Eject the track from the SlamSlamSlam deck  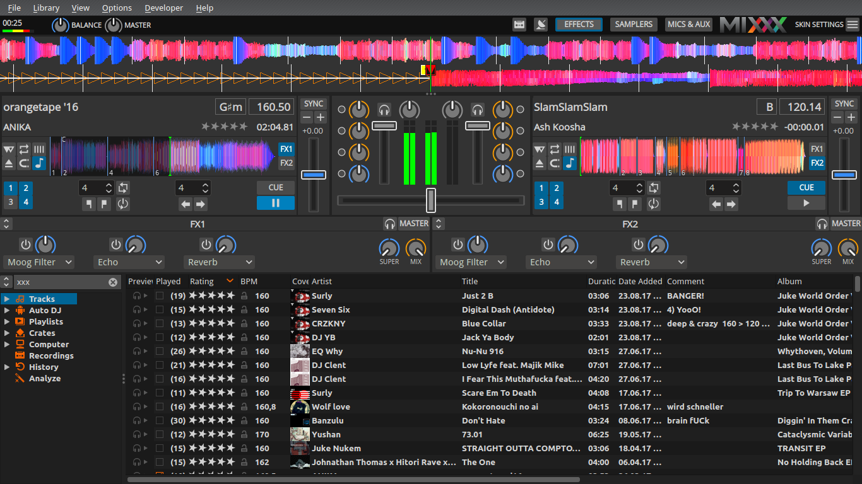coord(540,163)
